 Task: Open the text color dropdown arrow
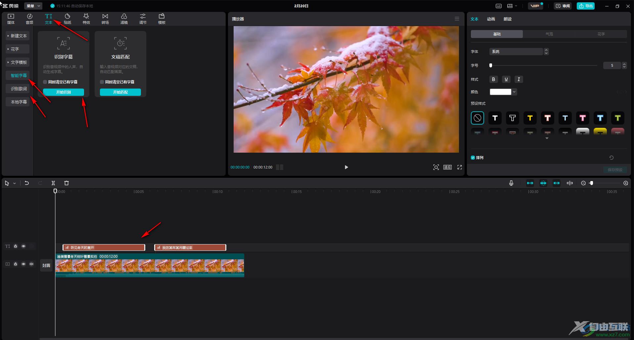514,92
